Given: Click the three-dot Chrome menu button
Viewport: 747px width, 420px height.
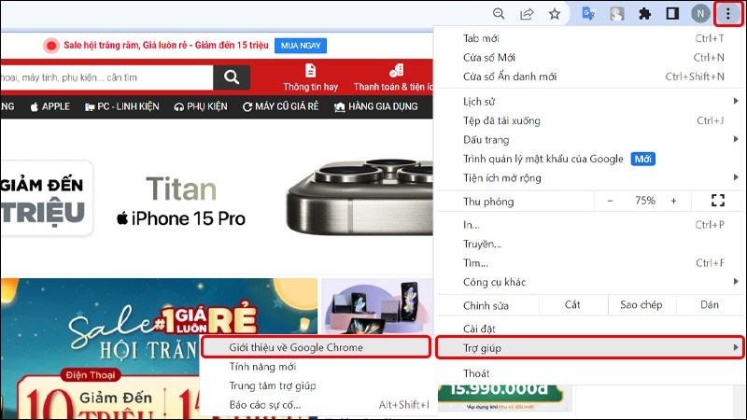Looking at the screenshot, I should (x=728, y=14).
